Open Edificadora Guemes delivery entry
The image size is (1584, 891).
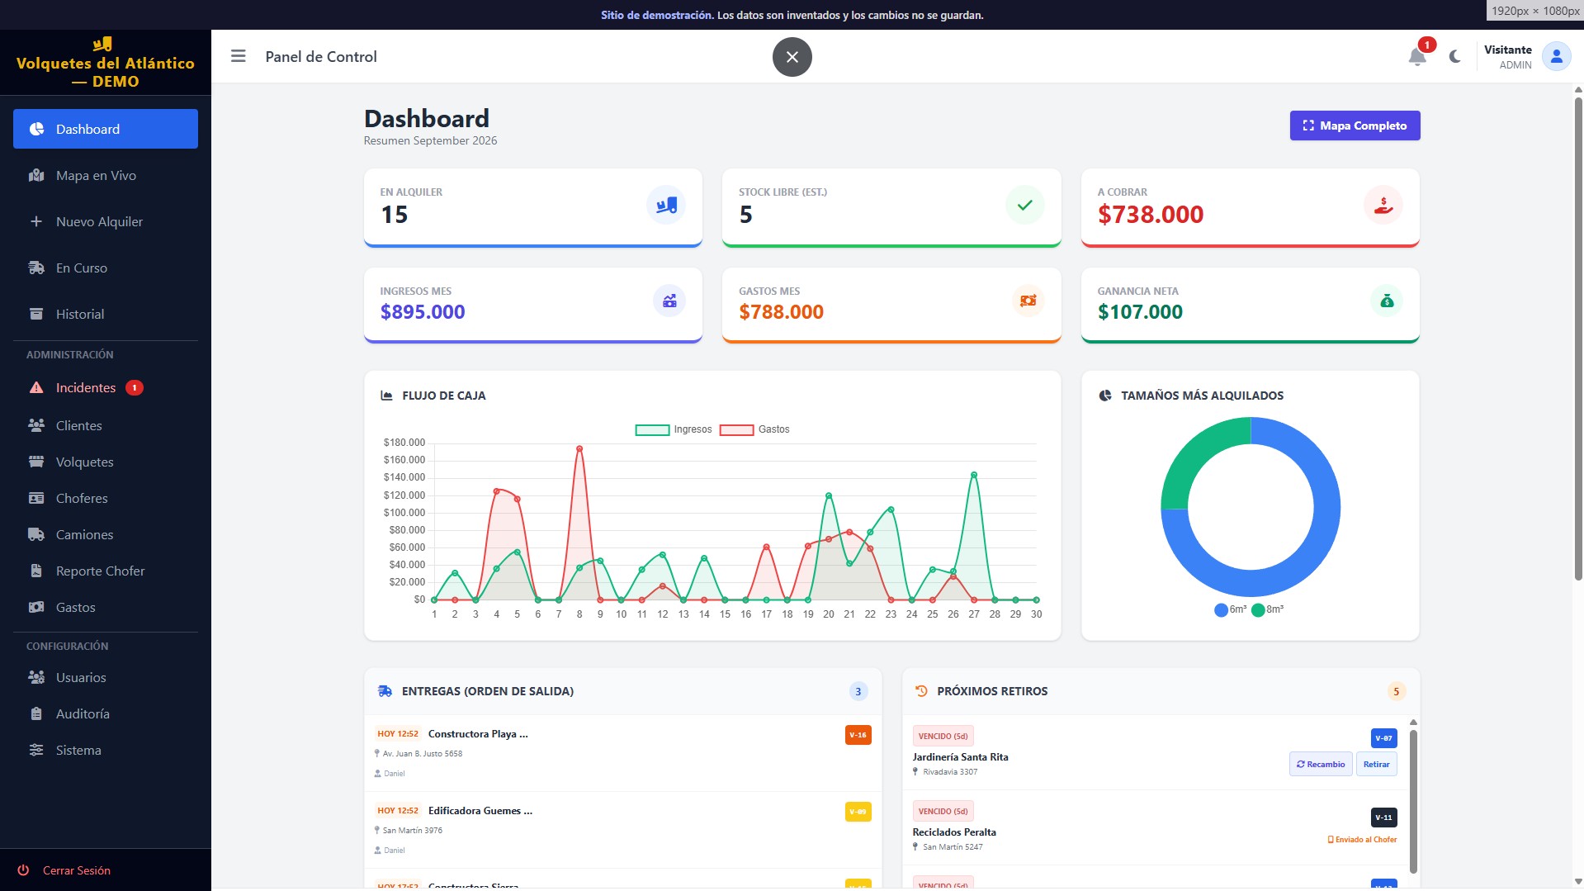[x=622, y=830]
